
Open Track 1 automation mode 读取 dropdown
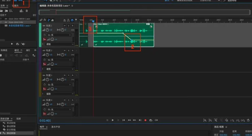pos(60,44)
